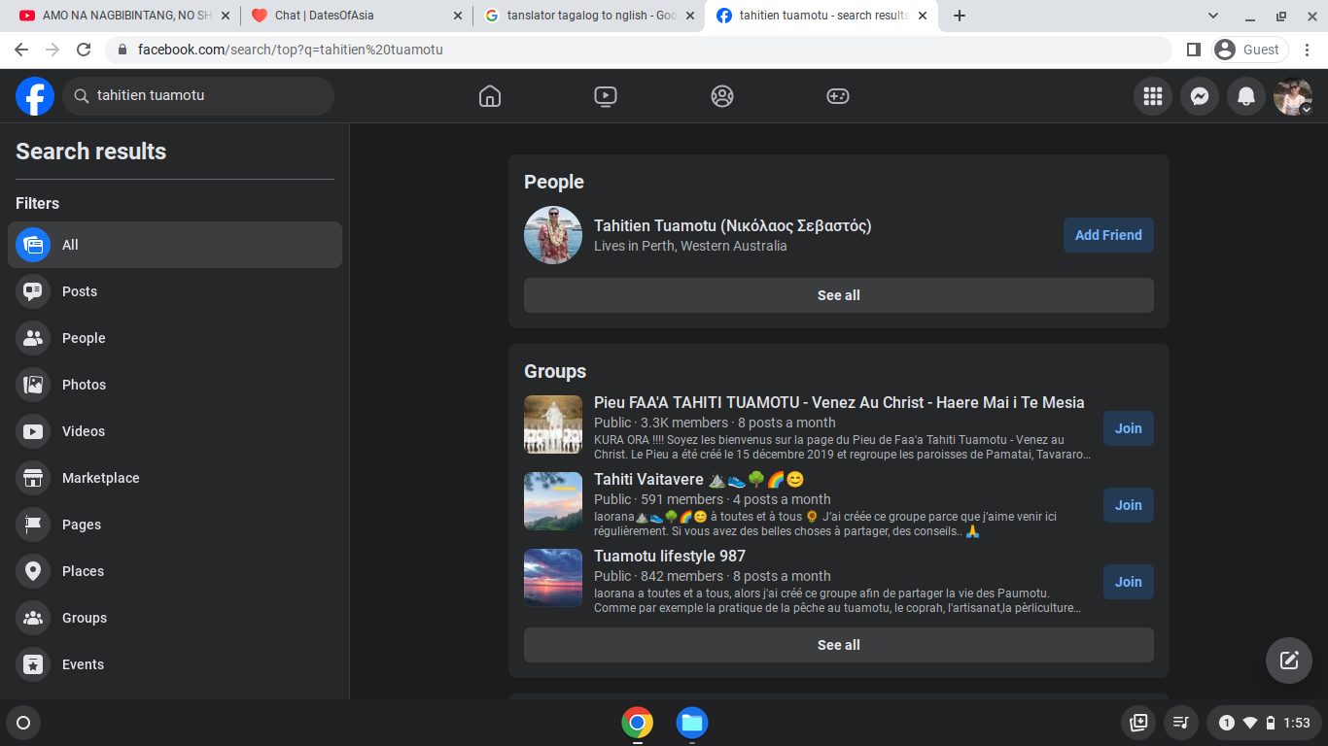1328x746 pixels.
Task: Select the Places filter
Action: (x=175, y=571)
